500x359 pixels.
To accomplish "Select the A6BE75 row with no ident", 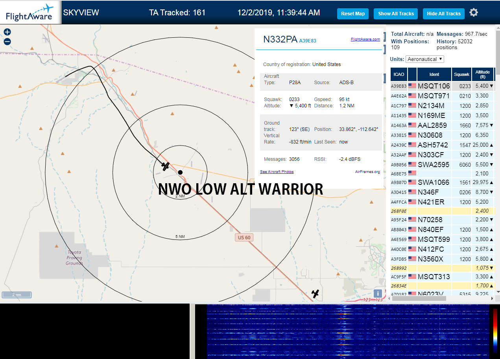I will coord(443,173).
